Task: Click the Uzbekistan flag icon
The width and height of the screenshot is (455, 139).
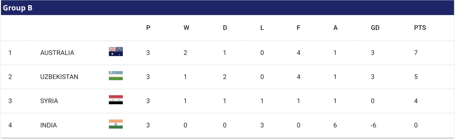Action: 116,76
